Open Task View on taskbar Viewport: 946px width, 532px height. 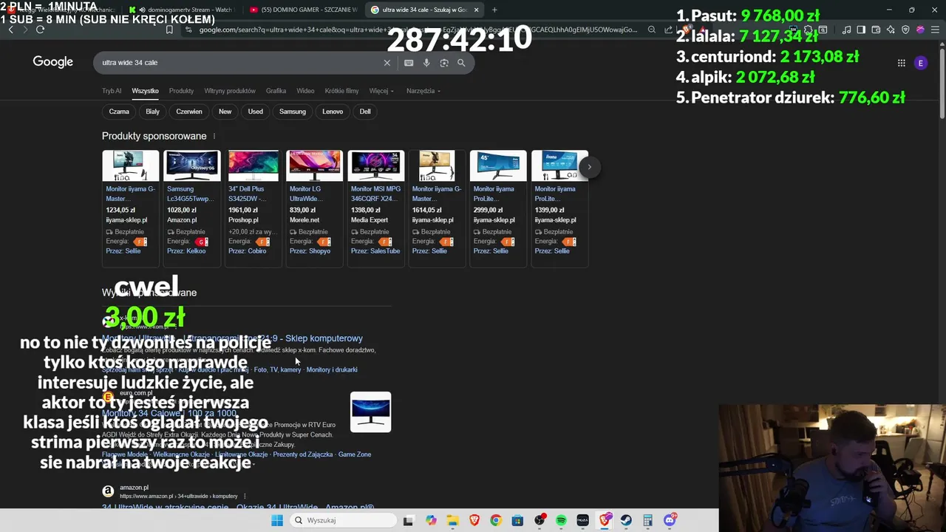408,520
